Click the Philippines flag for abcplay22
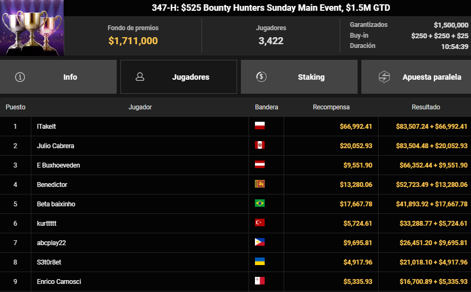The width and height of the screenshot is (471, 292). tap(259, 242)
